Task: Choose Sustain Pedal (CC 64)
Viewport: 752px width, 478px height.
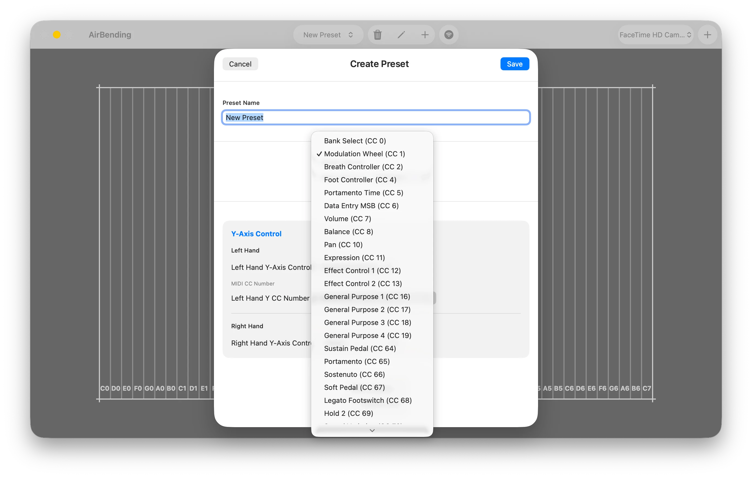Action: point(360,348)
